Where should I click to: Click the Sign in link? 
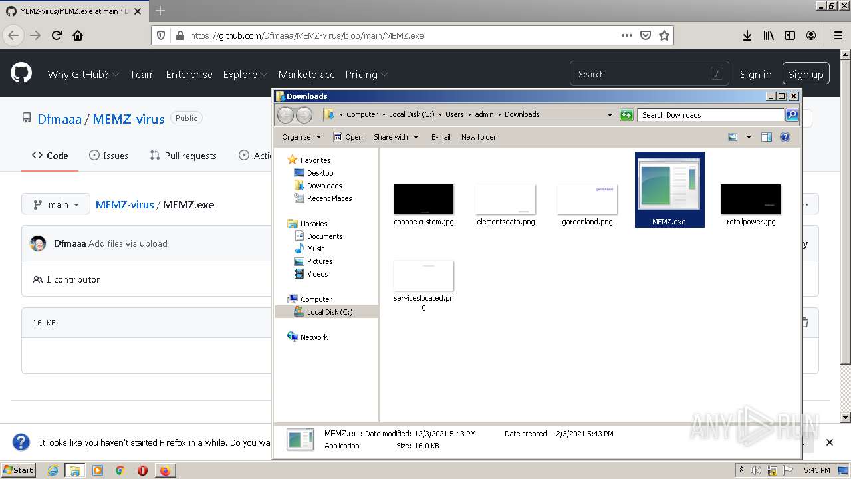coord(756,74)
